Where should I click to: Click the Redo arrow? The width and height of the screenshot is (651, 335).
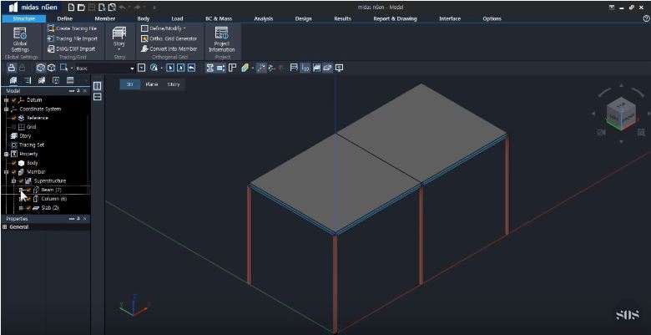tap(137, 7)
